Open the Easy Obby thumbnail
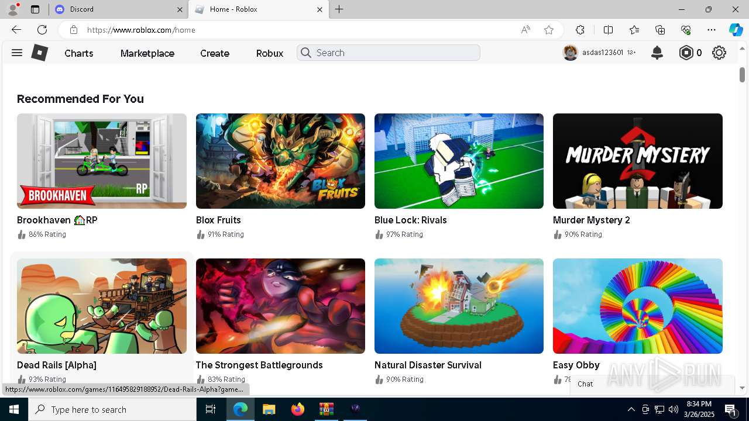This screenshot has width=749, height=421. (x=638, y=306)
